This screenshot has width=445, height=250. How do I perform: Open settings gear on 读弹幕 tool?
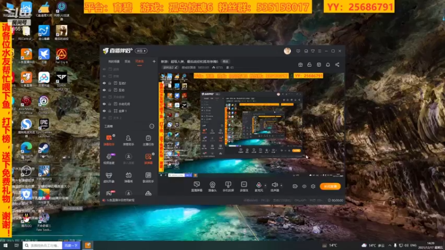(x=154, y=154)
